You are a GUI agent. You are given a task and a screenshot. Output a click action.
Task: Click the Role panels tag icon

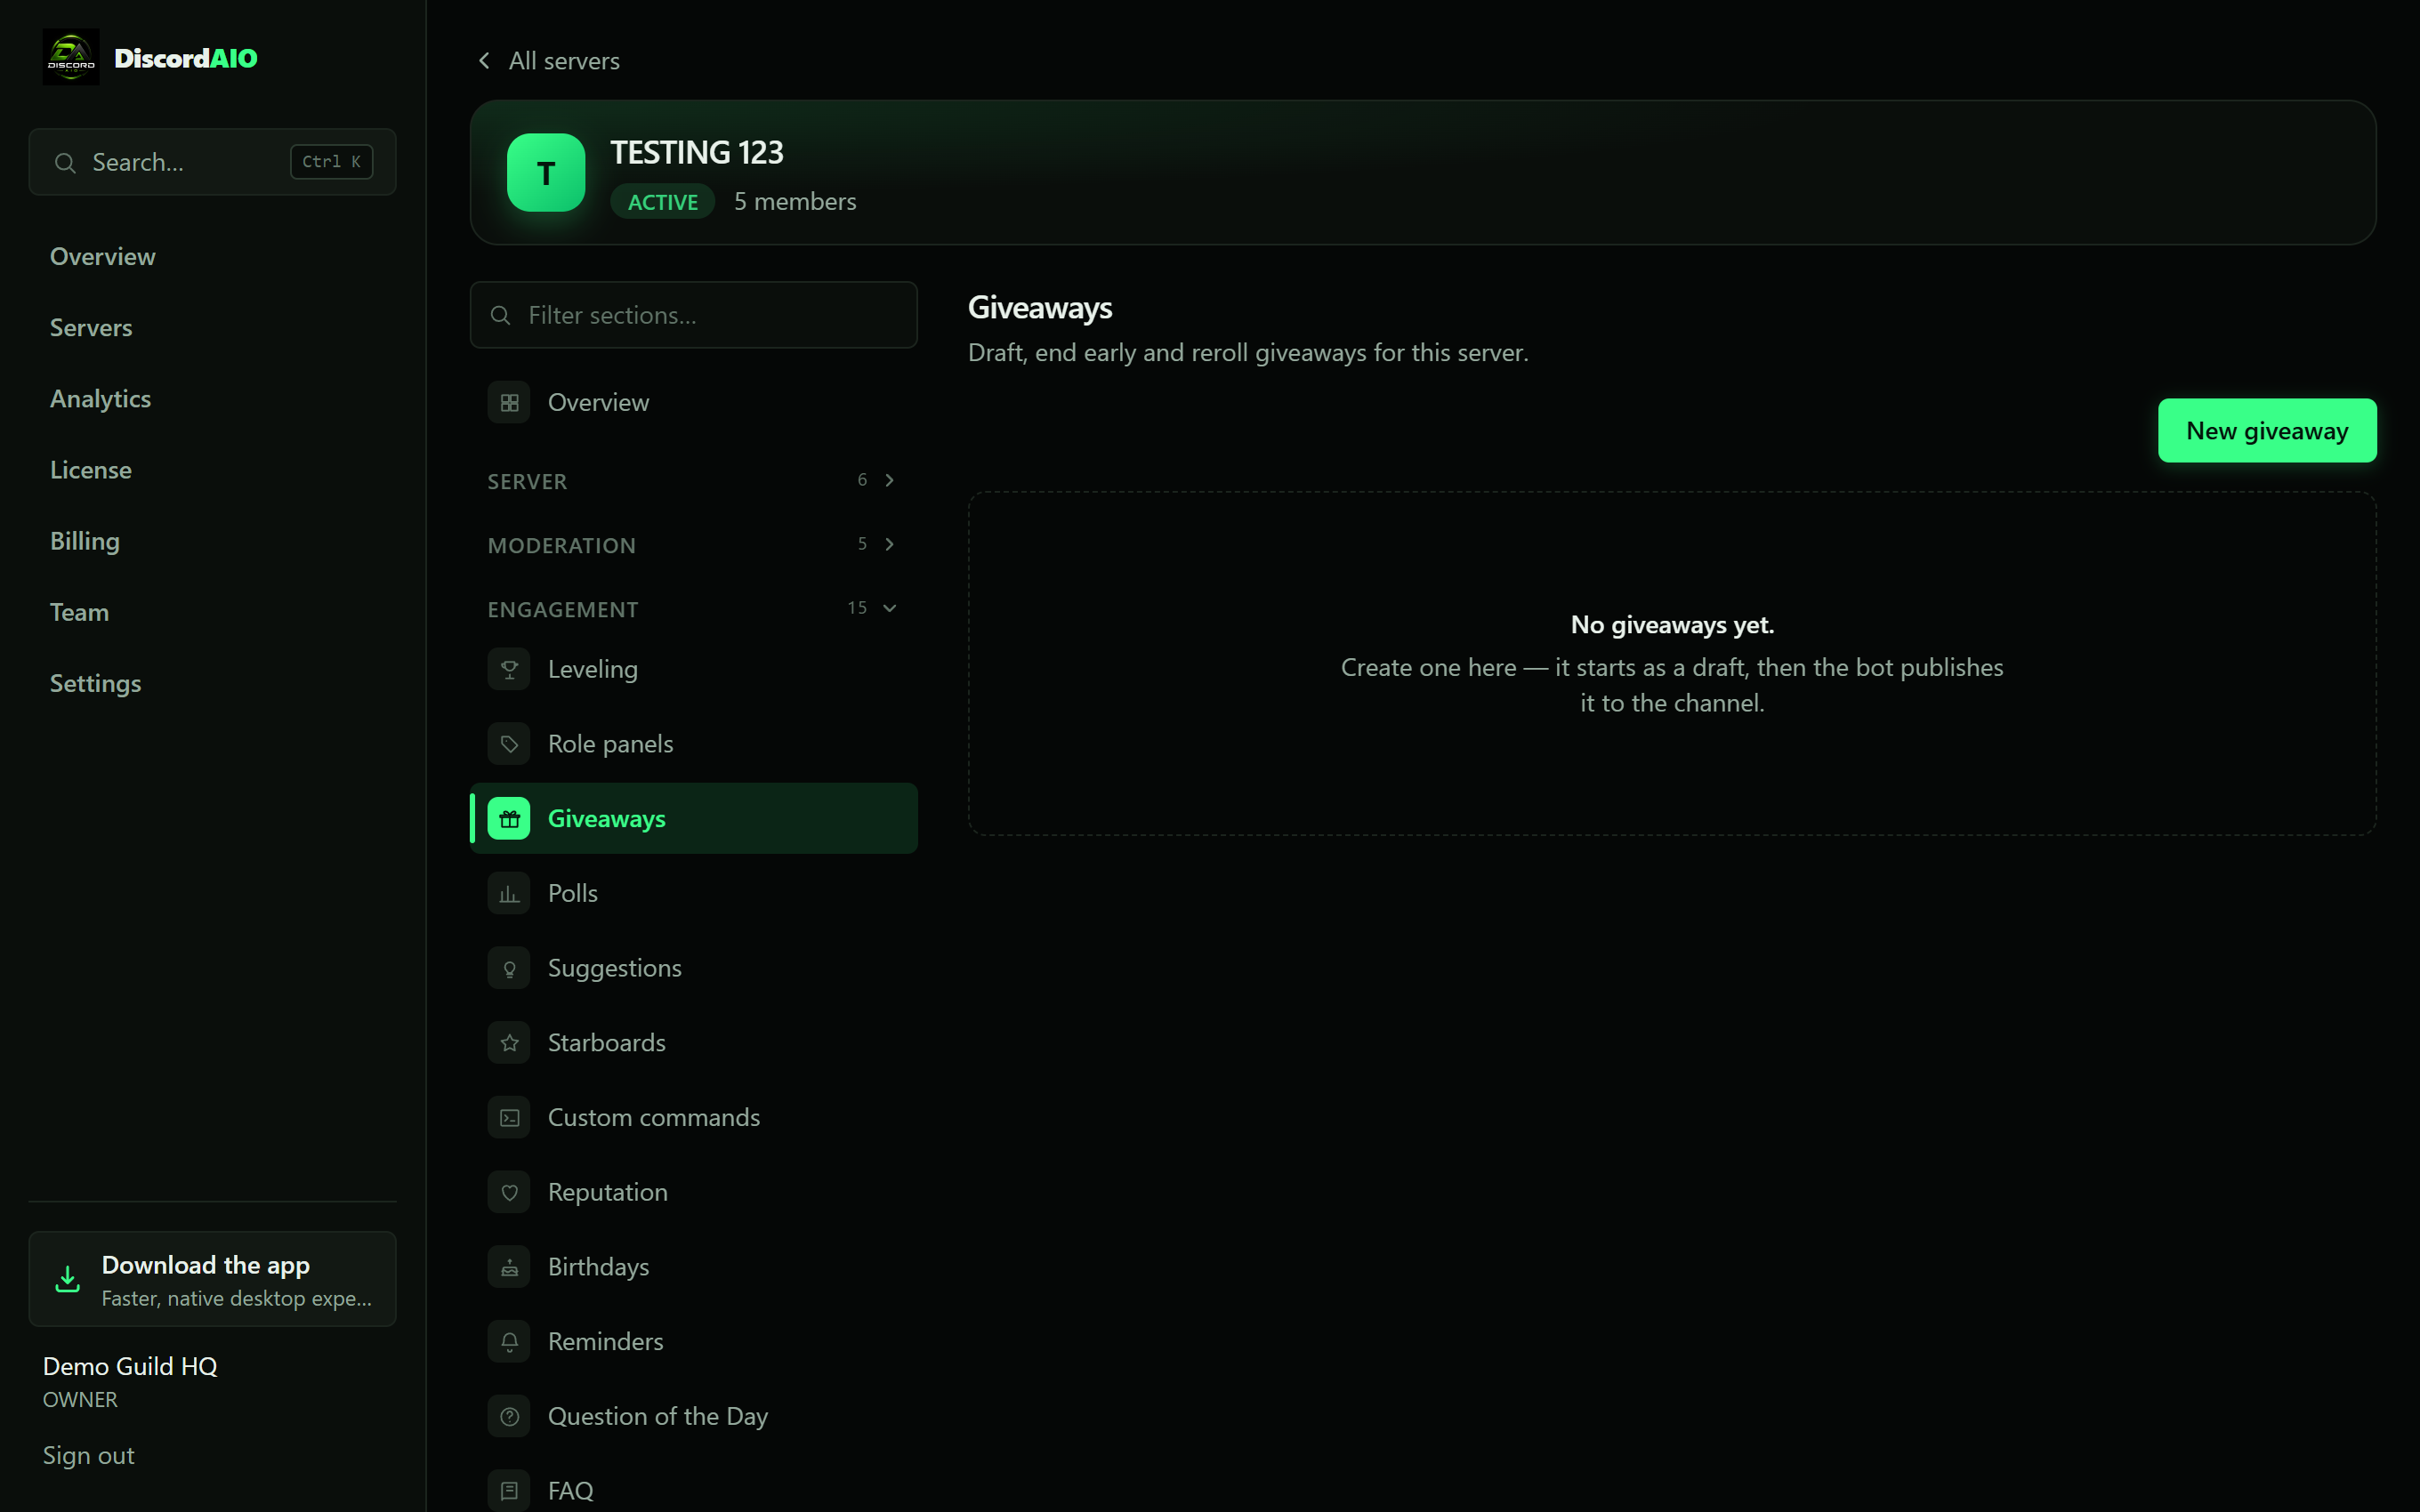tap(509, 744)
